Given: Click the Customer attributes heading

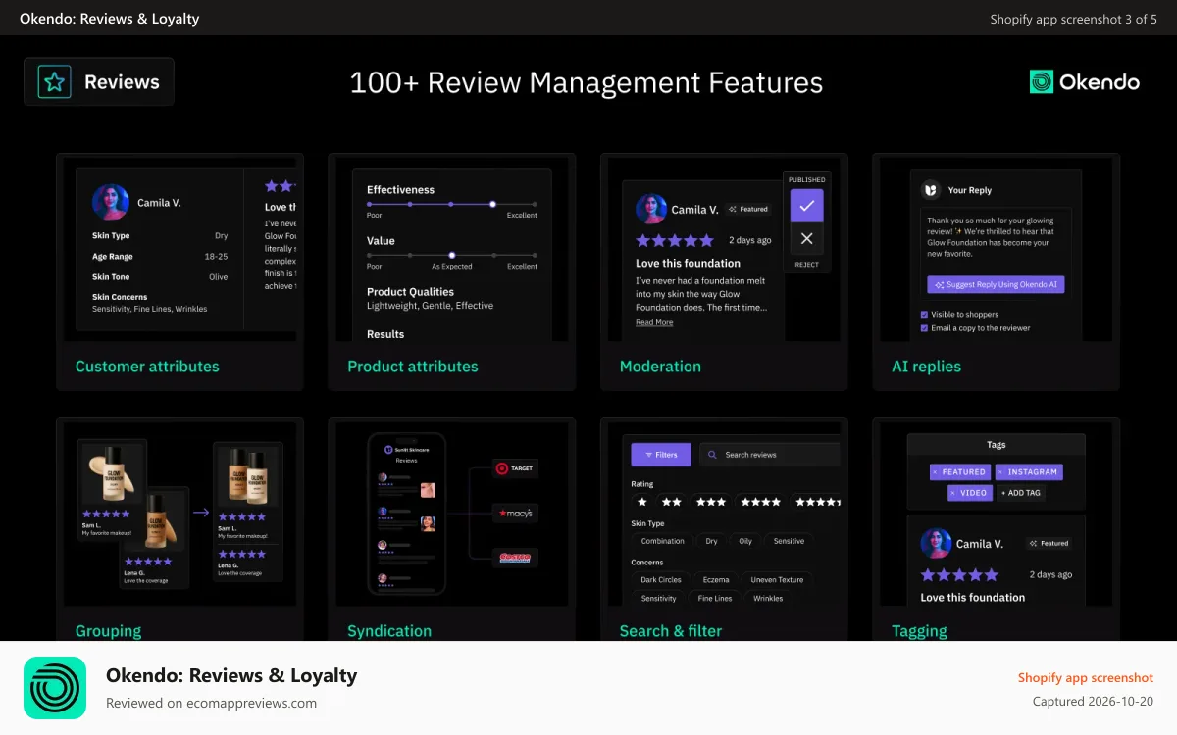Looking at the screenshot, I should point(147,367).
